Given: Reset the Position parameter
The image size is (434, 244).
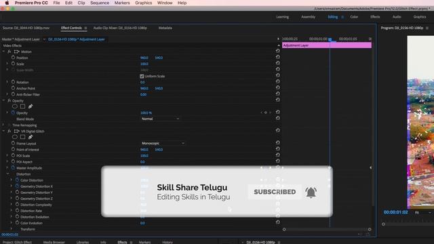Looking at the screenshot, I should [x=277, y=57].
